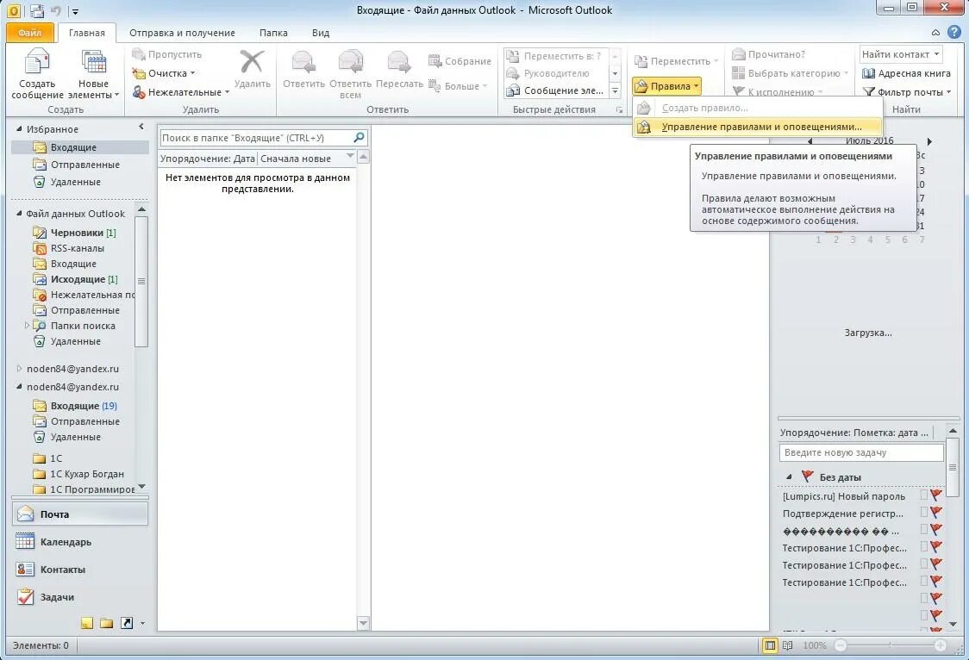Click the Введите новую задачу field
The width and height of the screenshot is (969, 660).
coord(858,451)
